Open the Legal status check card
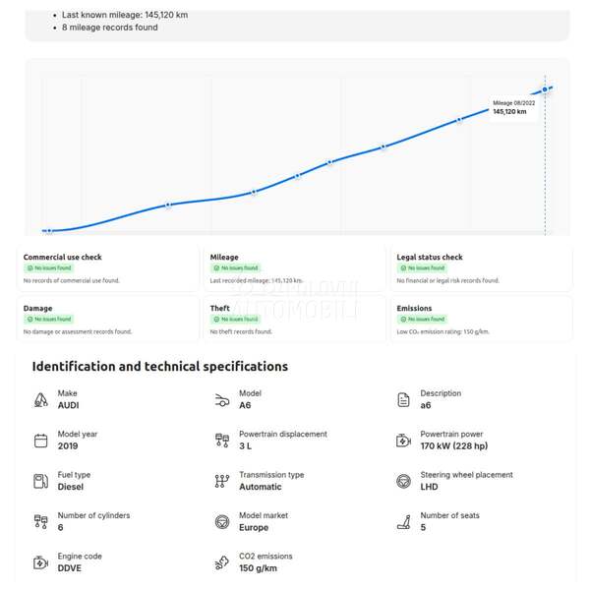 coord(482,267)
